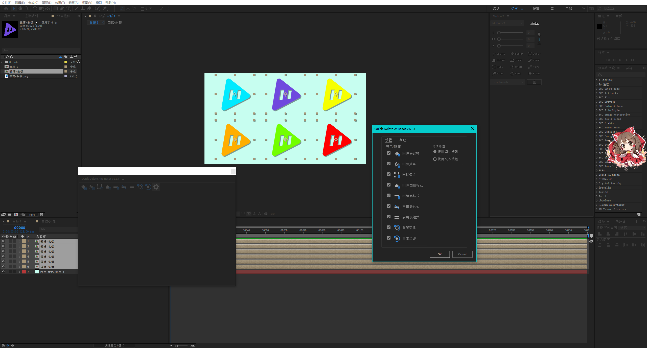Click the disable expressions icon in Quick Delete panel
Viewport: 647px width, 348px height.
[x=124, y=187]
